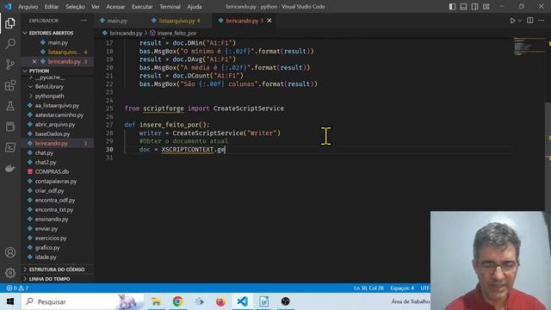The height and width of the screenshot is (310, 551).
Task: Open contapalavras.py in file tree
Action: pyautogui.click(x=55, y=182)
